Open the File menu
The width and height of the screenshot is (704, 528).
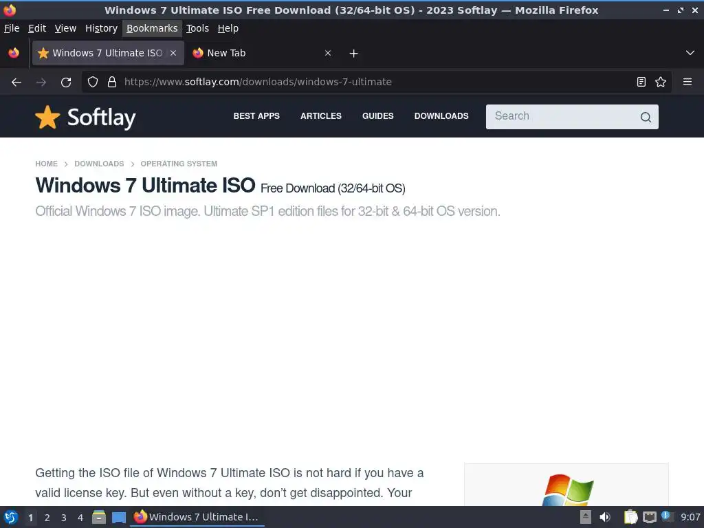[12, 28]
